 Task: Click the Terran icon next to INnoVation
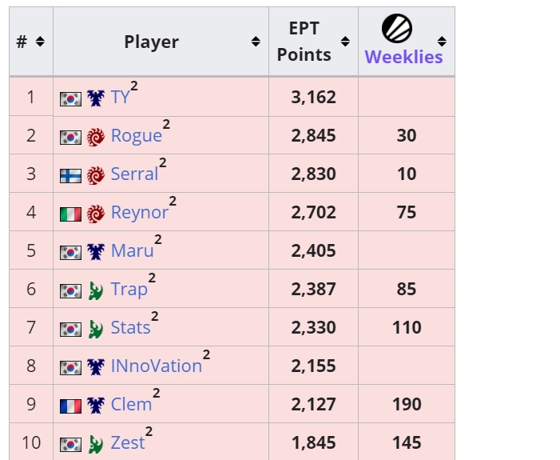pyautogui.click(x=96, y=367)
